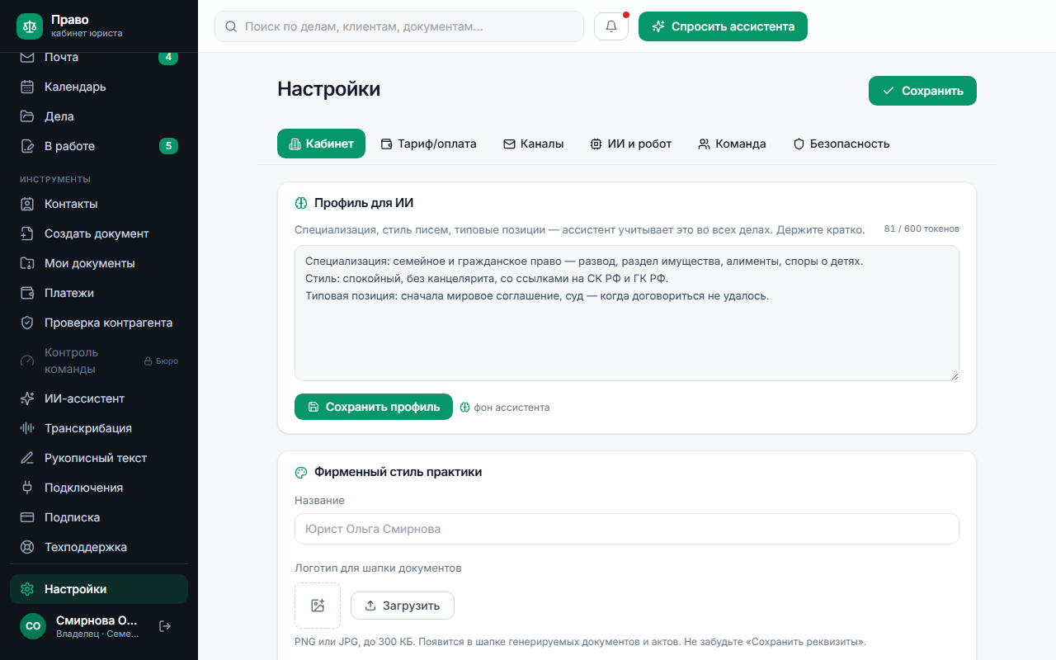Click Спросить ассистента button
Viewport: 1056px width, 660px height.
[723, 26]
